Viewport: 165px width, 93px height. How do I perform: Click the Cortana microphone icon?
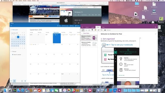tap(138, 87)
